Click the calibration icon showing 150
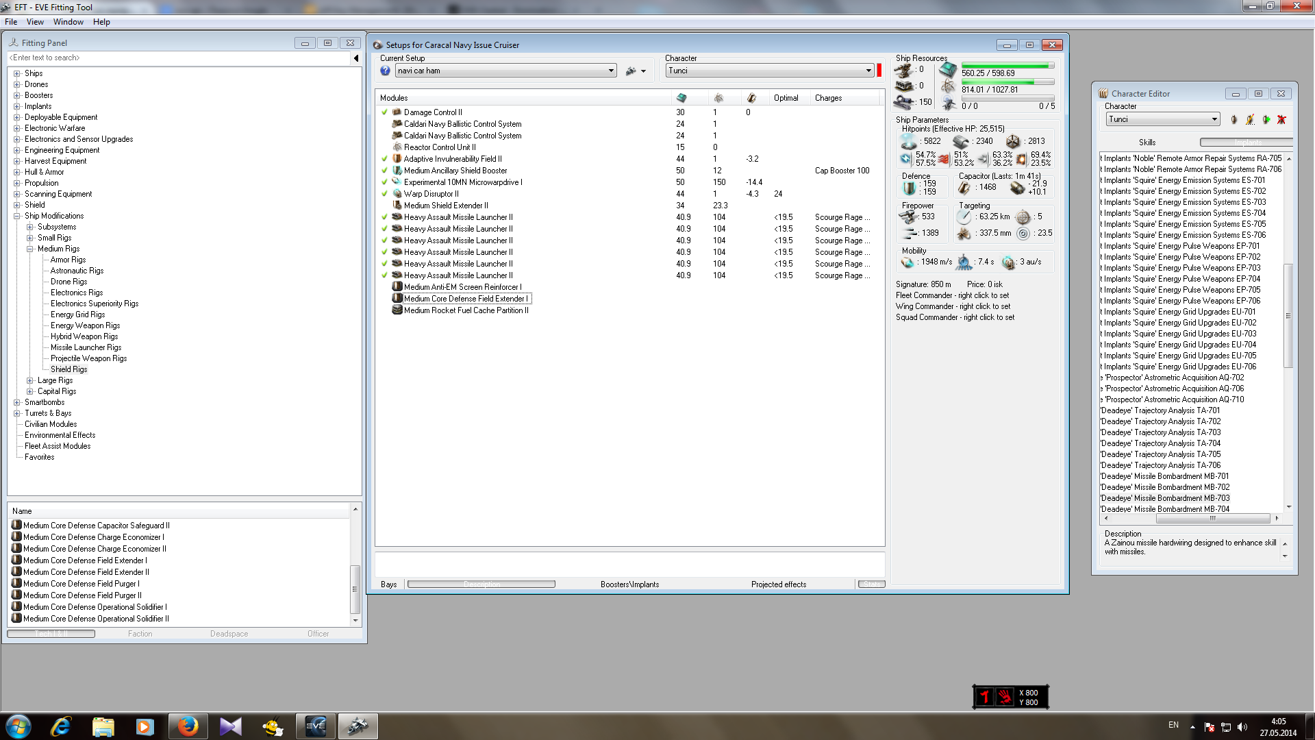The width and height of the screenshot is (1315, 740). (904, 103)
